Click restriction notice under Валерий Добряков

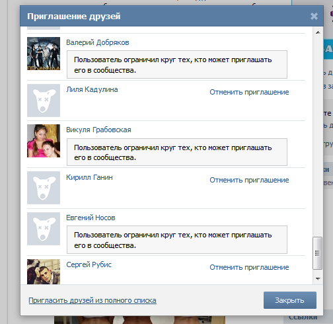(177, 65)
